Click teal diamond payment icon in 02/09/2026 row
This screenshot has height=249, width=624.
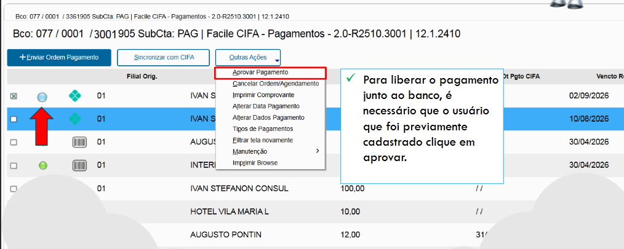click(75, 96)
